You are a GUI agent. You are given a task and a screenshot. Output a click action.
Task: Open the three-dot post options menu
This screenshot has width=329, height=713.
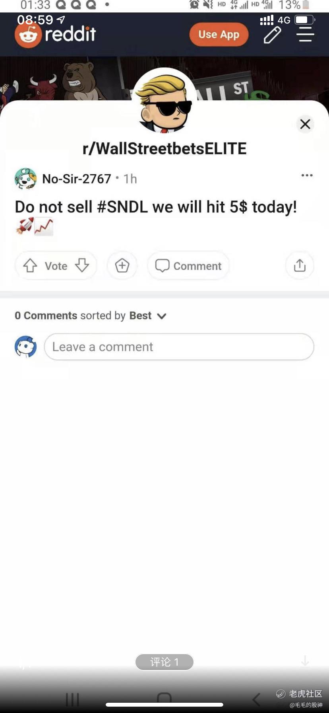click(307, 175)
